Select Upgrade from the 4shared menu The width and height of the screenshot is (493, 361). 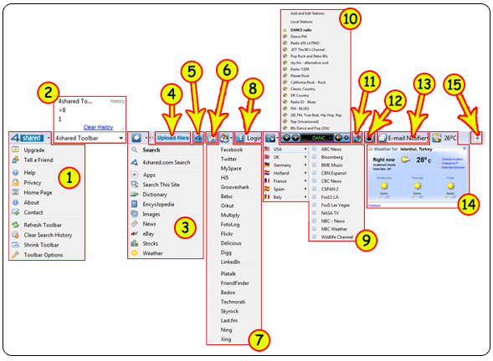pyautogui.click(x=34, y=150)
